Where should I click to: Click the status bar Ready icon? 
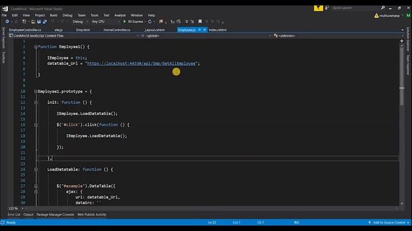click(3, 223)
